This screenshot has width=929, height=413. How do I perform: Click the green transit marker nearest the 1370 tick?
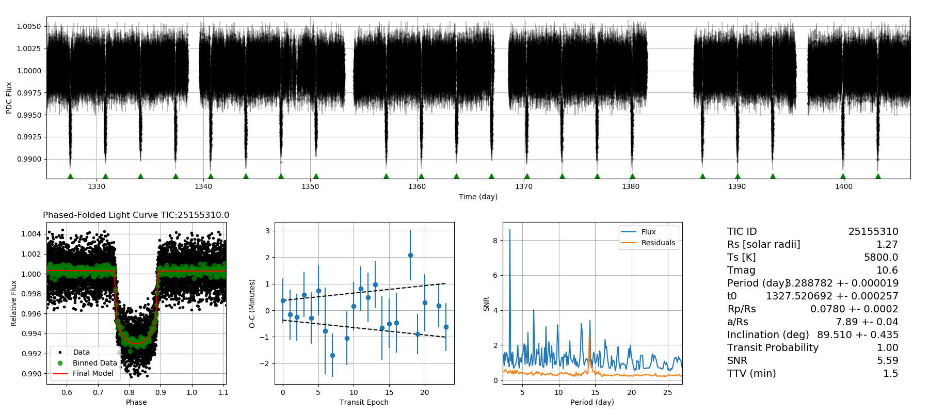point(527,176)
